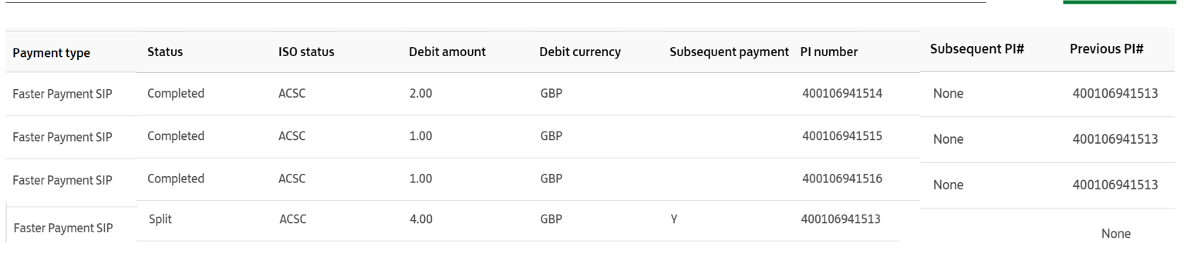Click the Split status cell

click(x=160, y=219)
